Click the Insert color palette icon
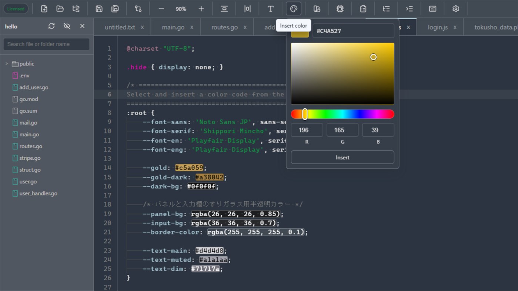The image size is (518, 291). [294, 9]
